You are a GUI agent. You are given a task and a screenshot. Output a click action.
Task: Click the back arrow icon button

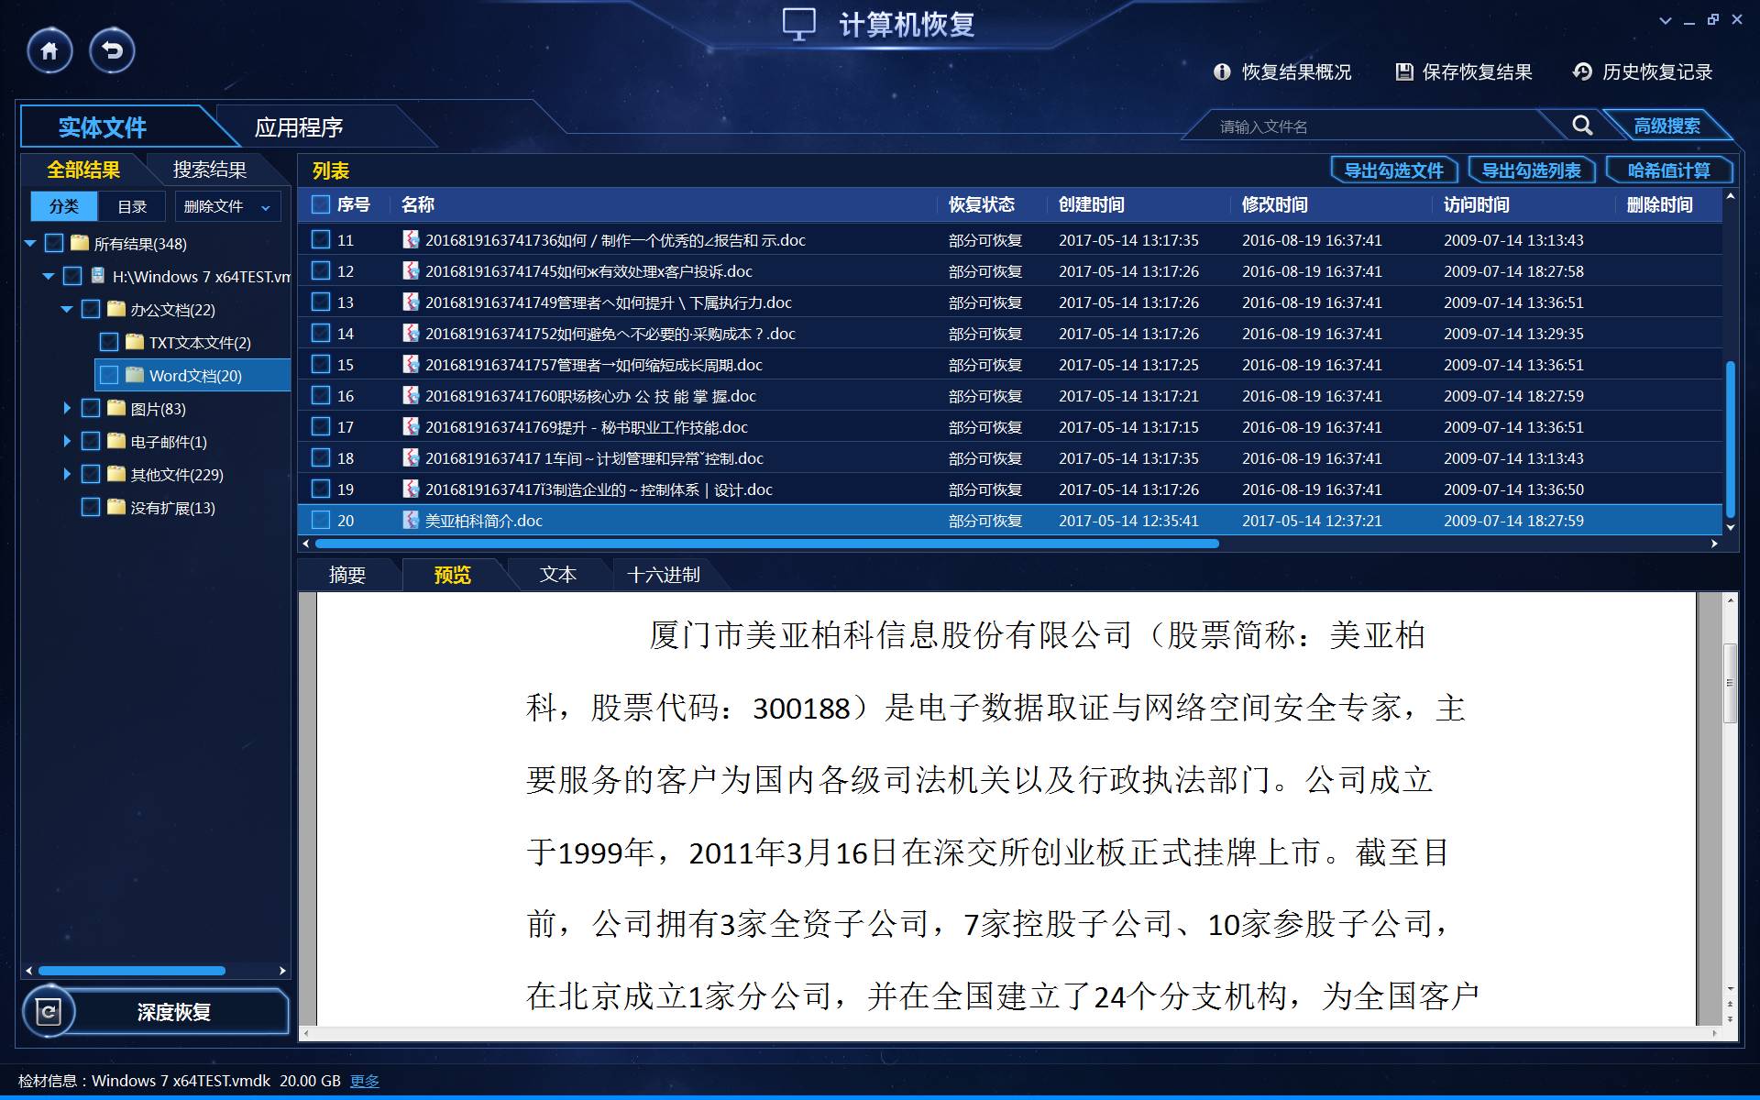point(112,50)
